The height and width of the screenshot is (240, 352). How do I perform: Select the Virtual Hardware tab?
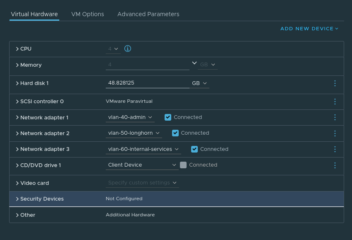click(34, 14)
